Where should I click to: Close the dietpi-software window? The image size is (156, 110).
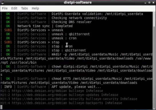point(153,3)
